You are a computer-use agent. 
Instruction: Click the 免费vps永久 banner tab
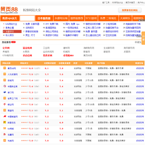pos(10,18)
